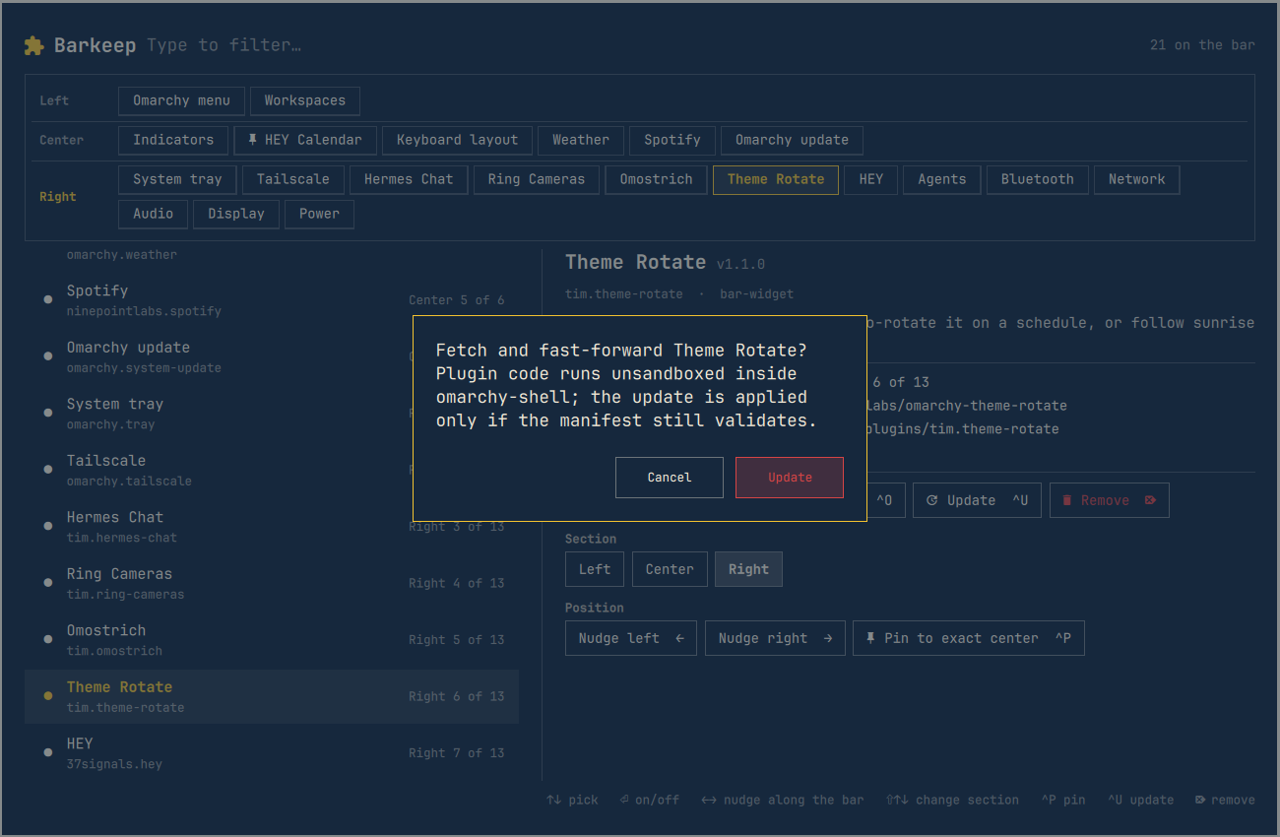
Task: Select the Power chip
Action: pos(319,214)
